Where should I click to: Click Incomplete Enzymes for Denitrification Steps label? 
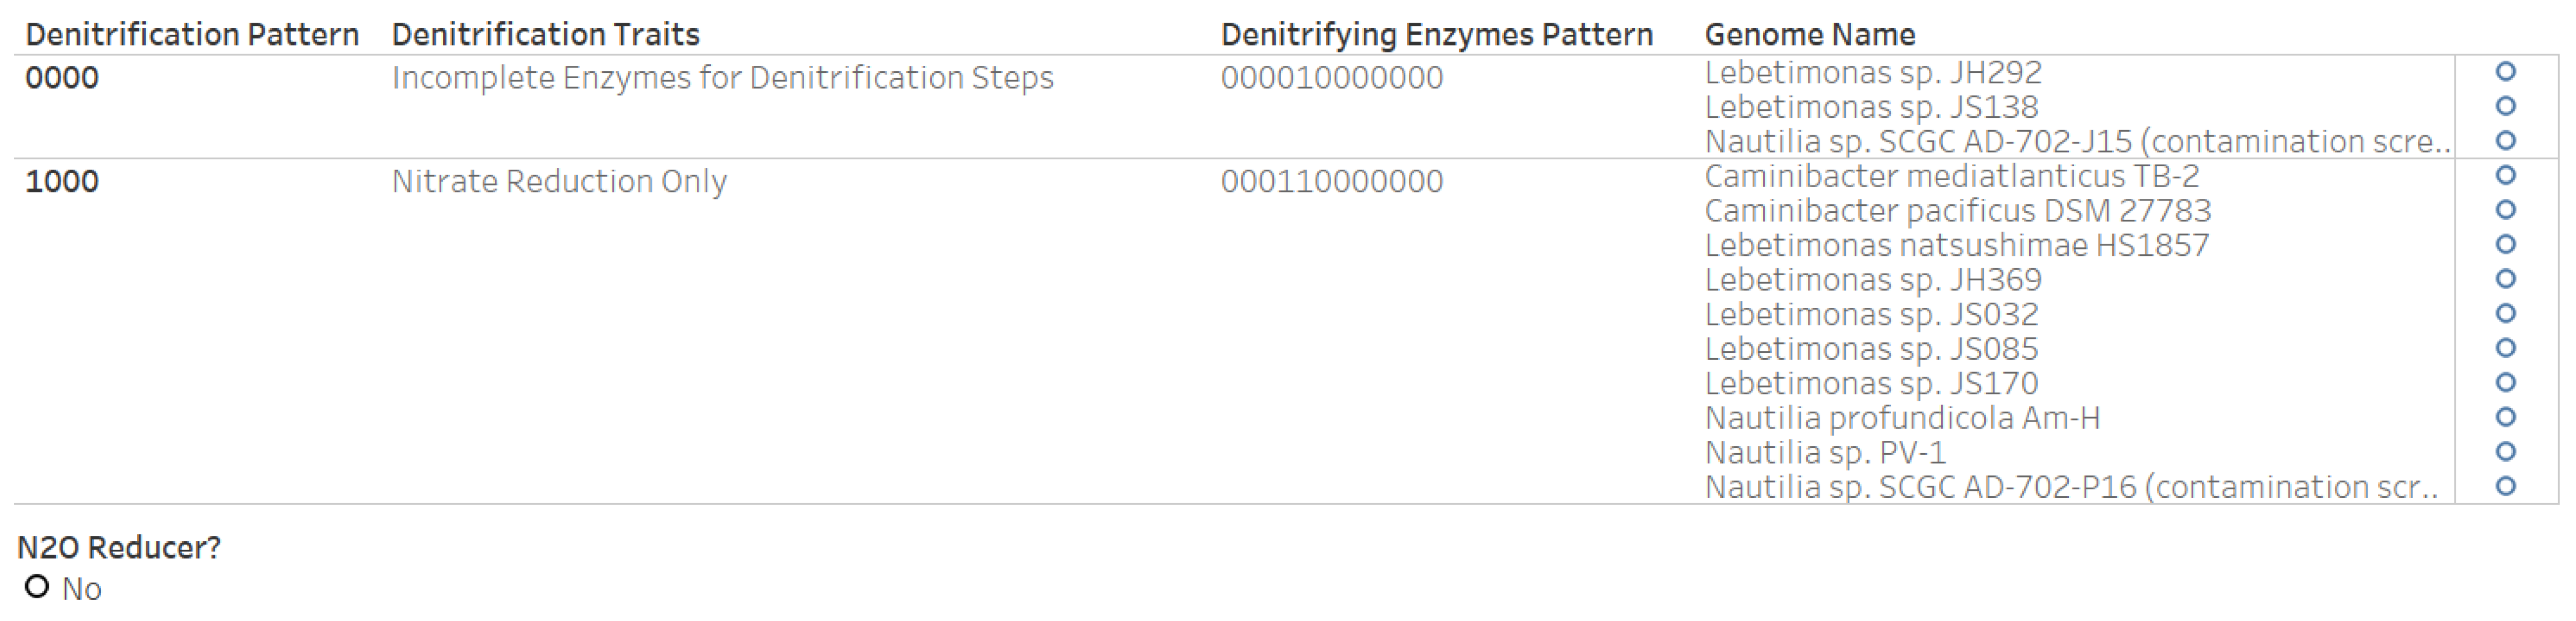coord(722,78)
